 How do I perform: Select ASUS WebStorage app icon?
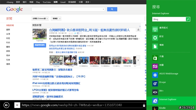pos(155,75)
